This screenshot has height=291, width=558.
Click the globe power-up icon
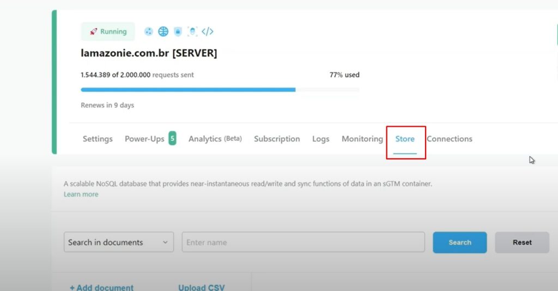pyautogui.click(x=163, y=32)
